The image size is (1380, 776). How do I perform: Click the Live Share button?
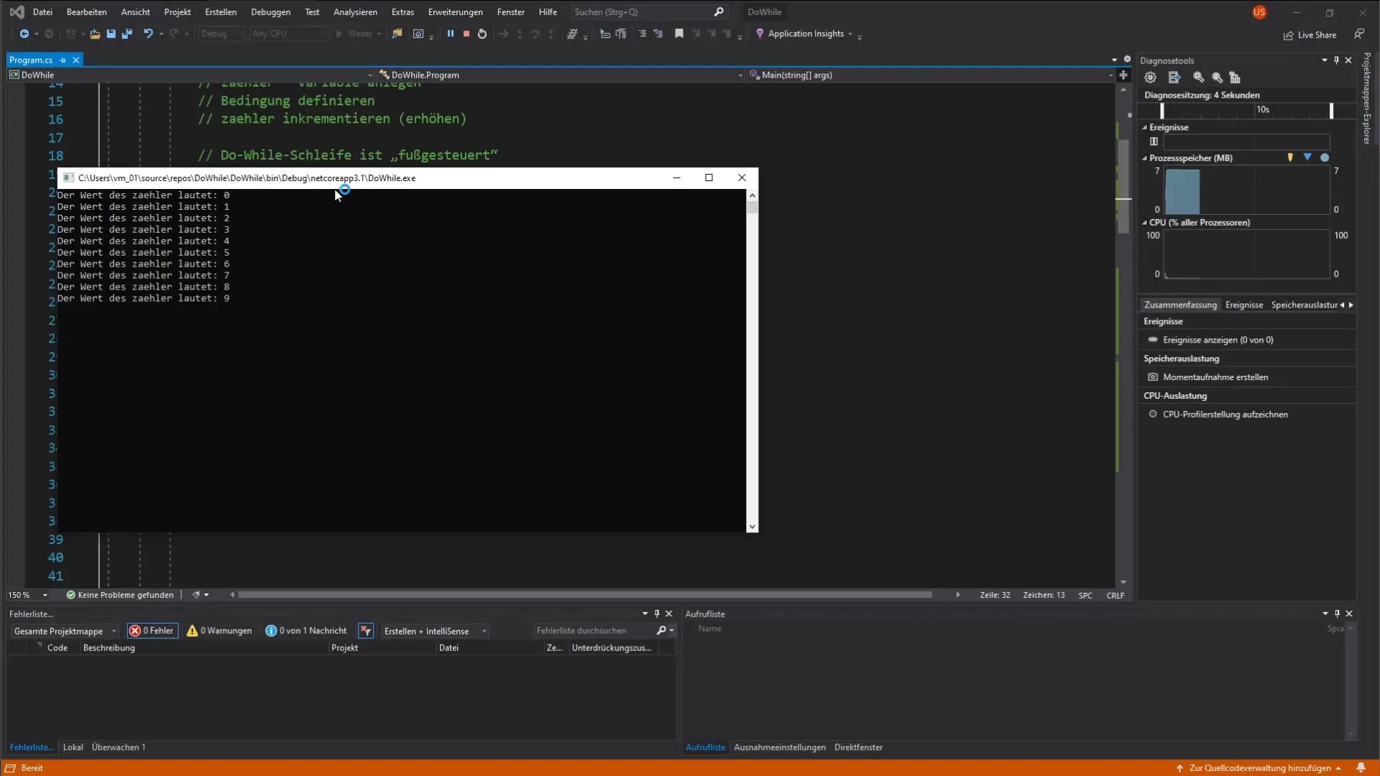click(1310, 34)
